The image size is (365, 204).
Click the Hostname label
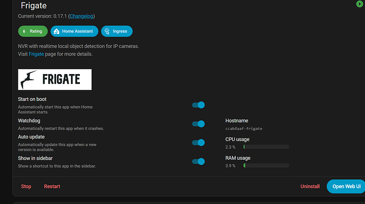tap(237, 120)
